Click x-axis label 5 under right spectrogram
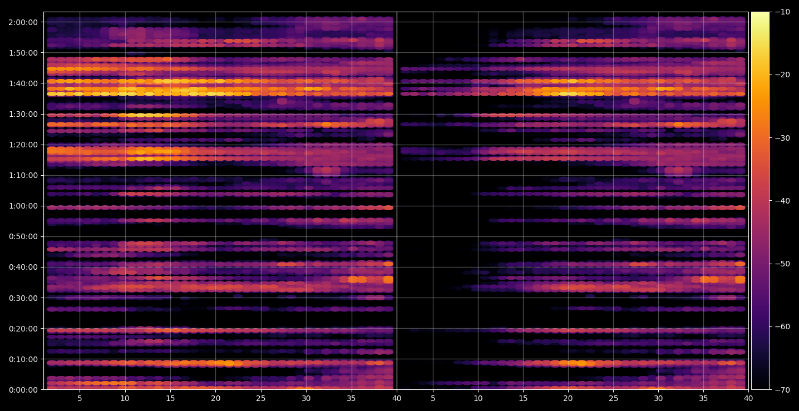Viewport: 799px width, 411px height. pyautogui.click(x=433, y=398)
